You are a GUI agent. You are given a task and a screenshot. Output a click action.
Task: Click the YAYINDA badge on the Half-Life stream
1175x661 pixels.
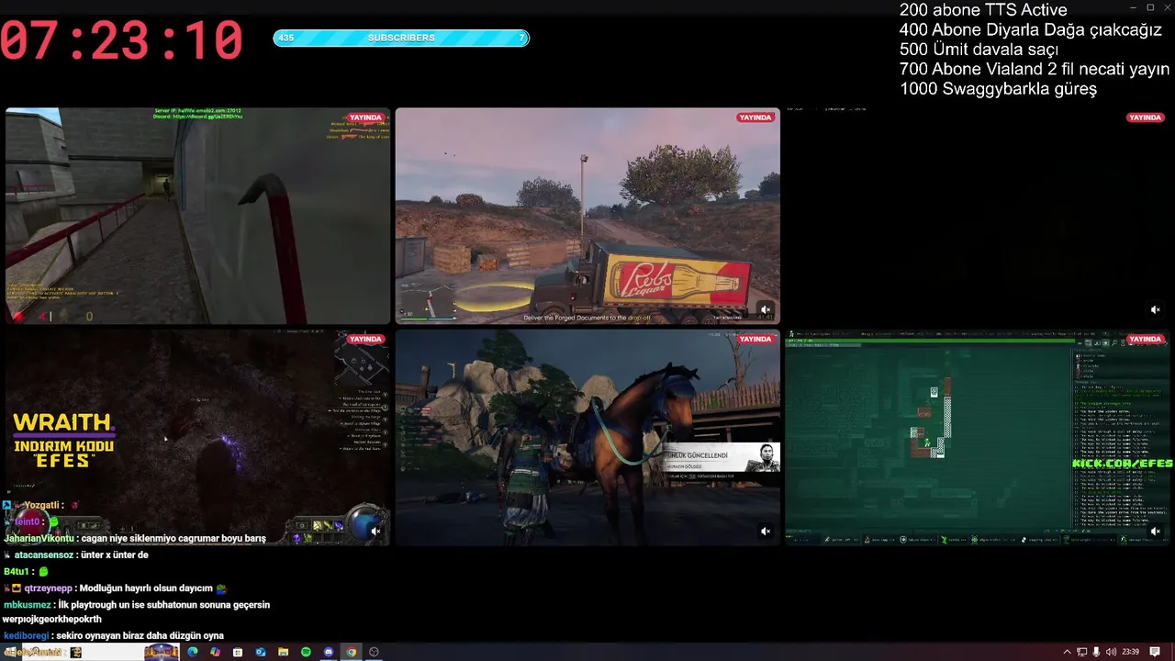(x=365, y=118)
